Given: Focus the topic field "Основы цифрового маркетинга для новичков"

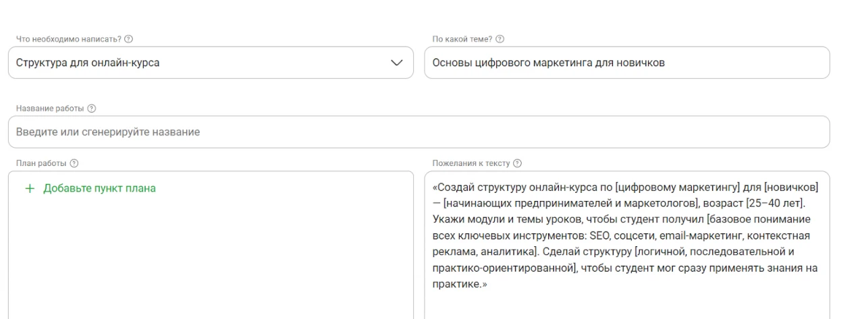Looking at the screenshot, I should pyautogui.click(x=626, y=63).
